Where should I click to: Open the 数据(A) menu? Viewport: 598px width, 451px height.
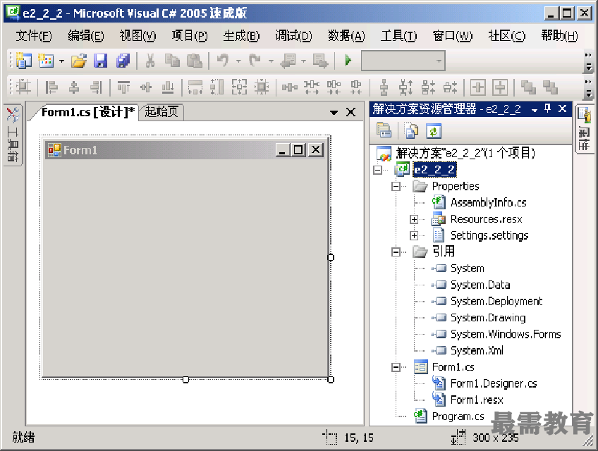346,36
